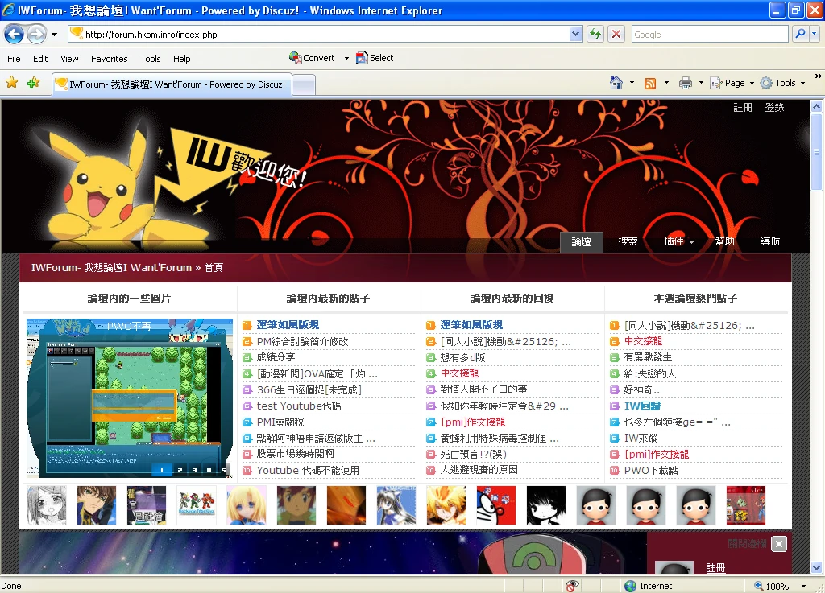This screenshot has height=593, width=825.
Task: Open 死亡預言!?(誤) reply link
Action: coord(473,455)
